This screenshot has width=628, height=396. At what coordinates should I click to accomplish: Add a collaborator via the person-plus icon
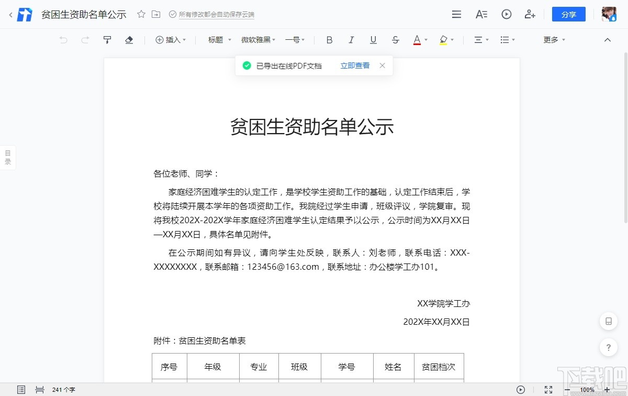tap(530, 14)
